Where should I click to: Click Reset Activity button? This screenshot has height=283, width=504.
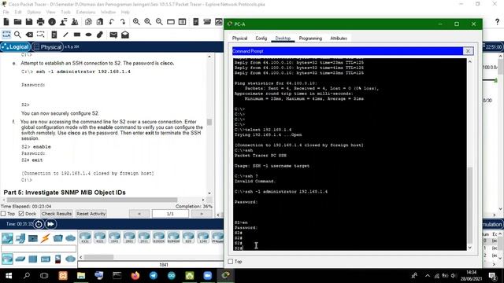tap(91, 214)
